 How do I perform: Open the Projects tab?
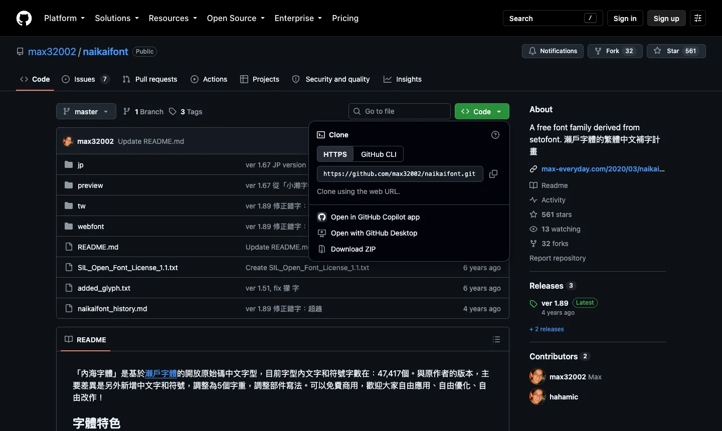260,79
